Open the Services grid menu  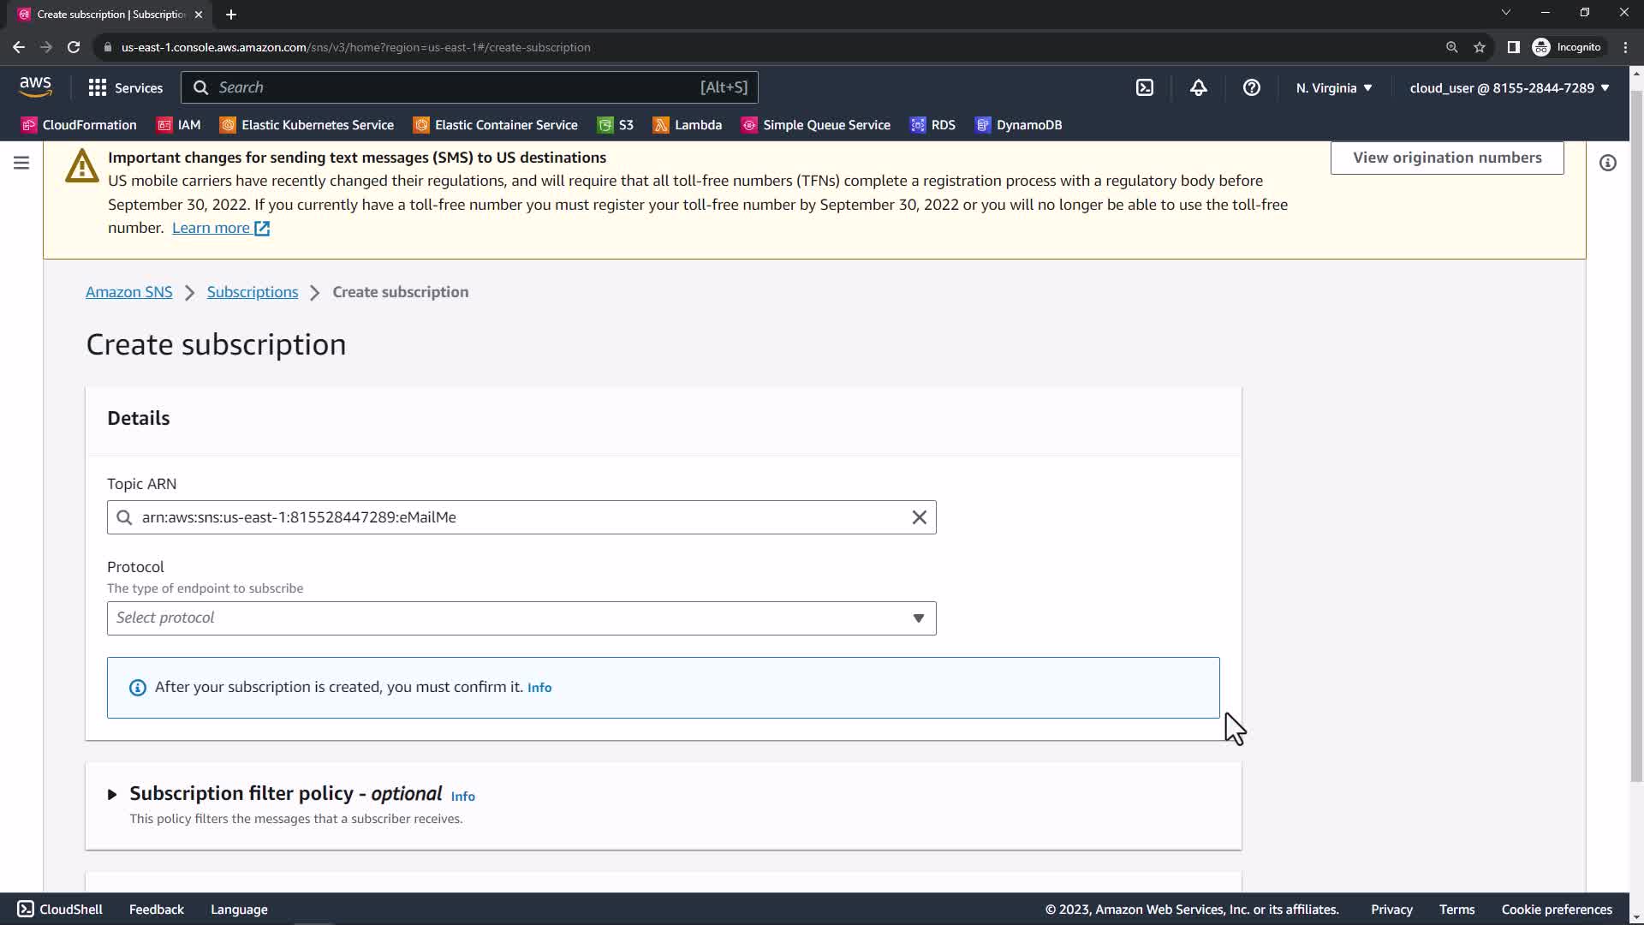[x=125, y=87]
